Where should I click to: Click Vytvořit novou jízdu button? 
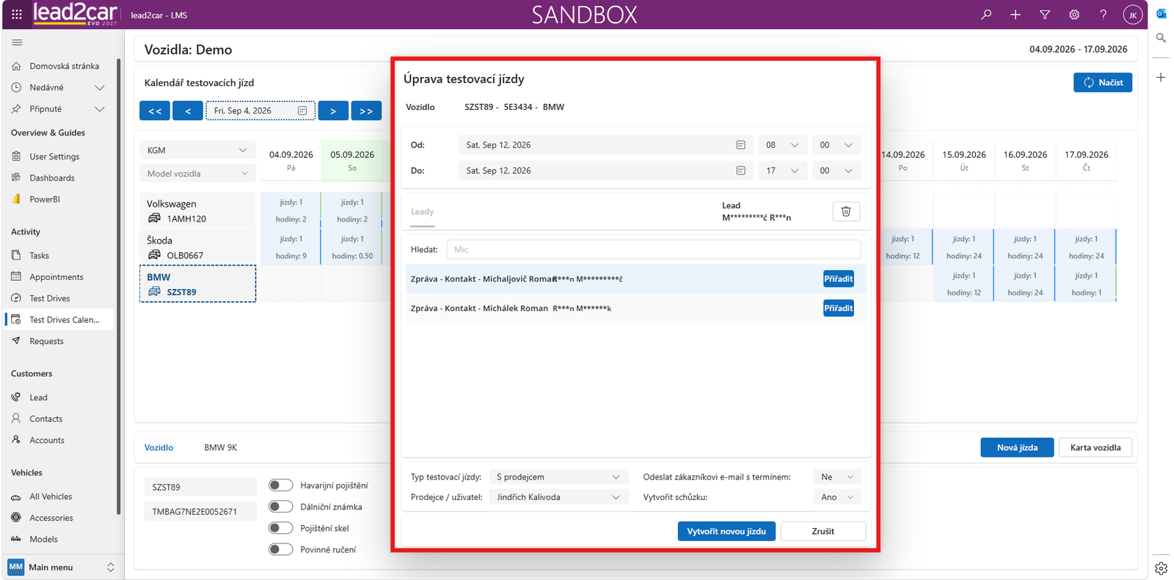[x=726, y=532]
